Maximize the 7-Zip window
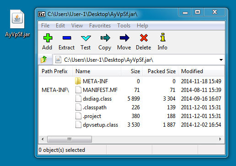Screen dimensions: 236x166 tap(198, 12)
